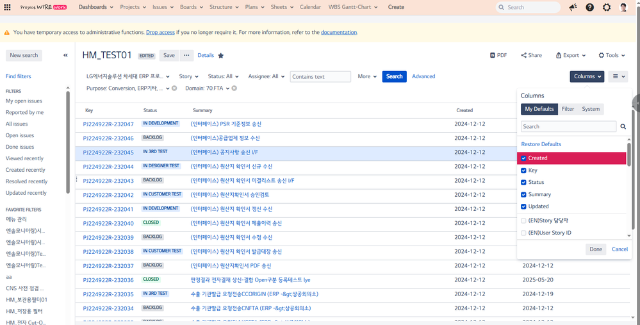Click the Columns list vertical scrollbar

629,154
